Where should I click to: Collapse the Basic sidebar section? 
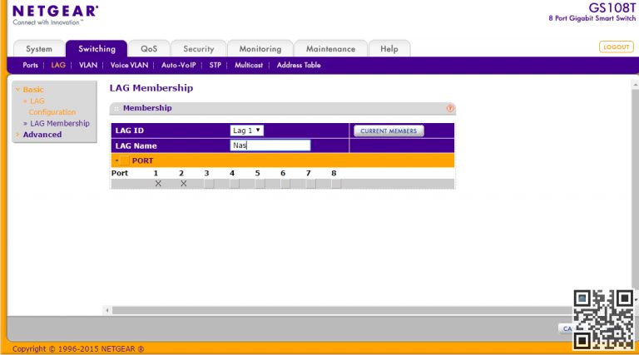[33, 89]
